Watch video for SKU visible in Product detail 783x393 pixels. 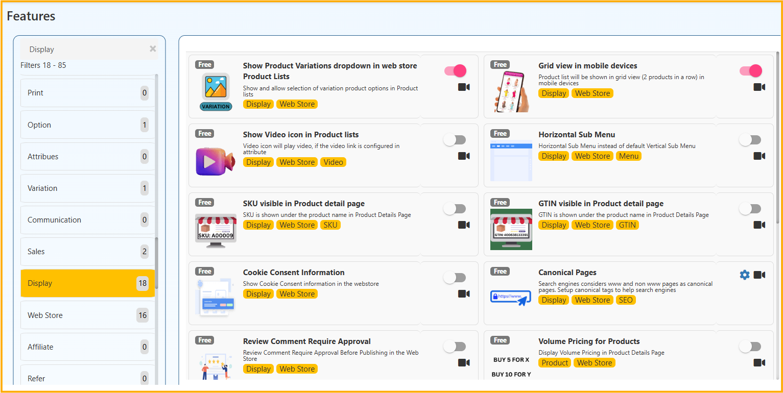click(x=464, y=225)
